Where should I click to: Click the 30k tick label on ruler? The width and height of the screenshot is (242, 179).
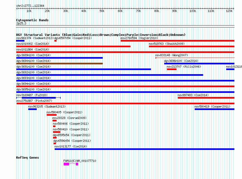(66, 11)
